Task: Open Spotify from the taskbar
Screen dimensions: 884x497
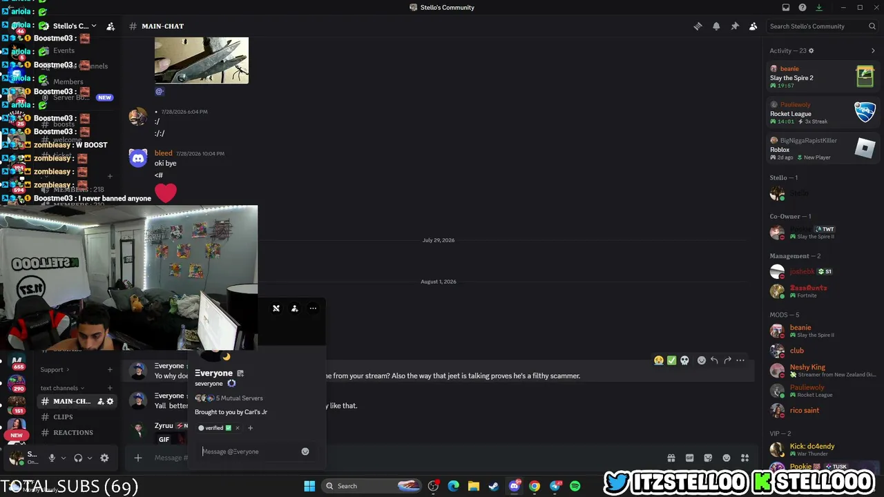Action: (575, 486)
